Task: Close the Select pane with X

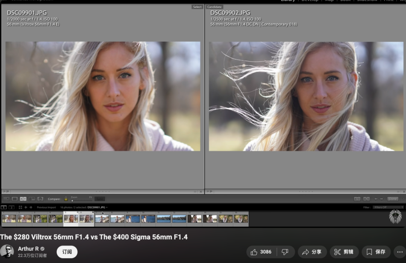Action: click(x=201, y=192)
